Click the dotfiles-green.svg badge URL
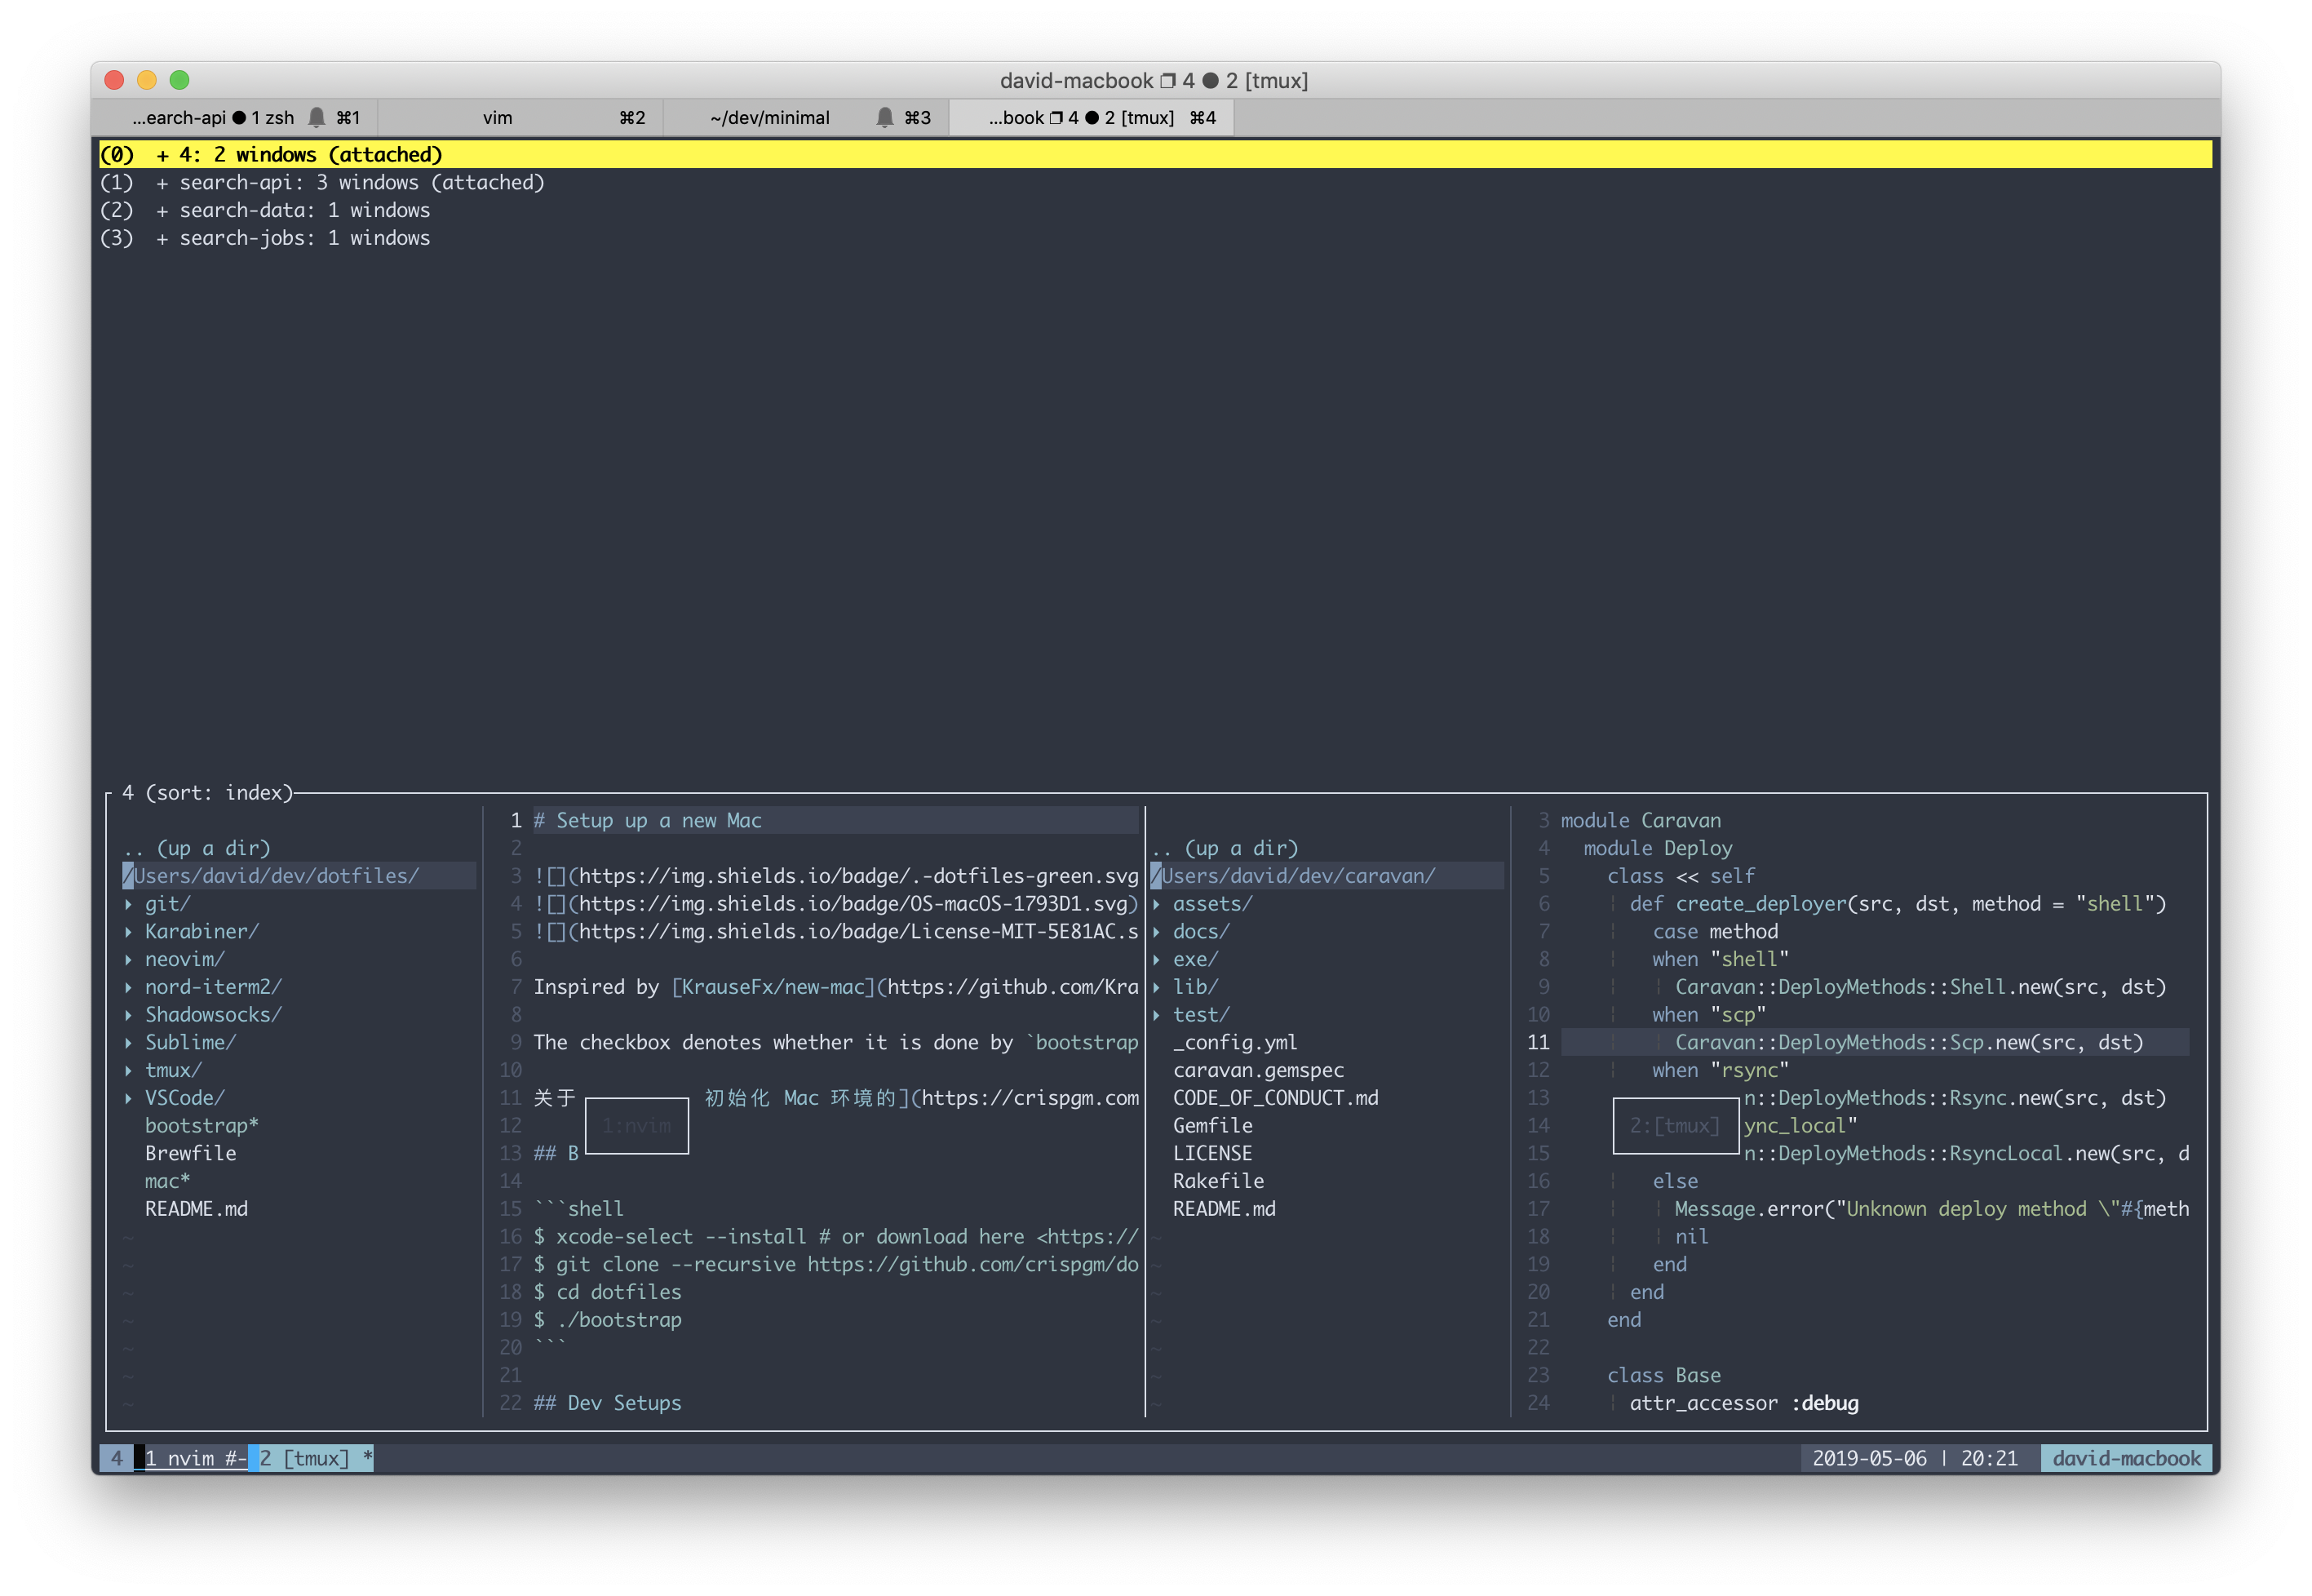2312x1596 pixels. [860, 876]
